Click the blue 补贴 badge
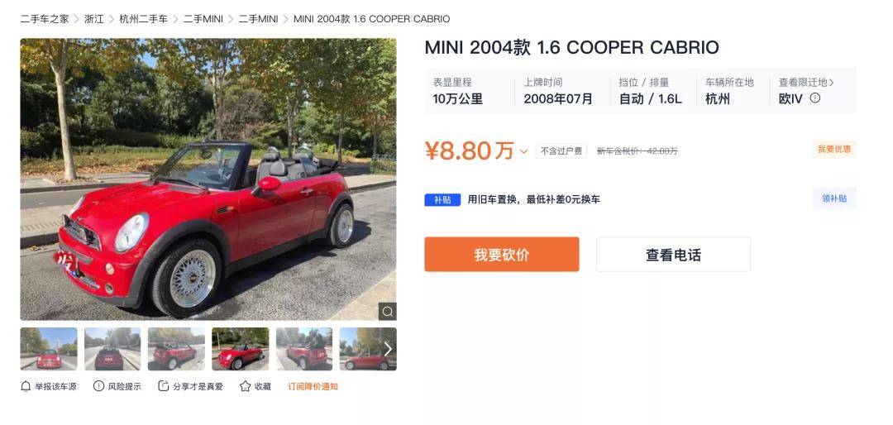Screen dimensions: 893x425 tap(442, 199)
